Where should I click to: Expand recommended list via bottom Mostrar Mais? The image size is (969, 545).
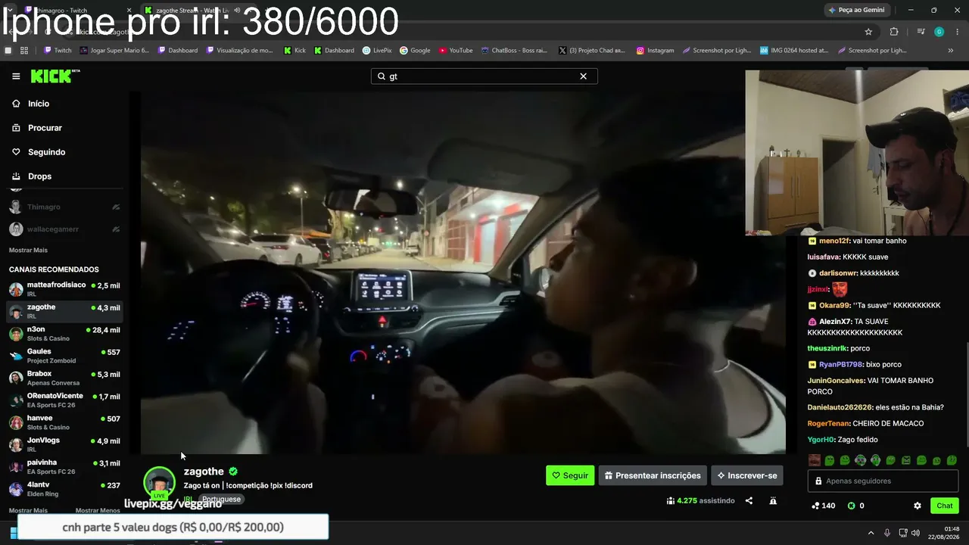28,510
